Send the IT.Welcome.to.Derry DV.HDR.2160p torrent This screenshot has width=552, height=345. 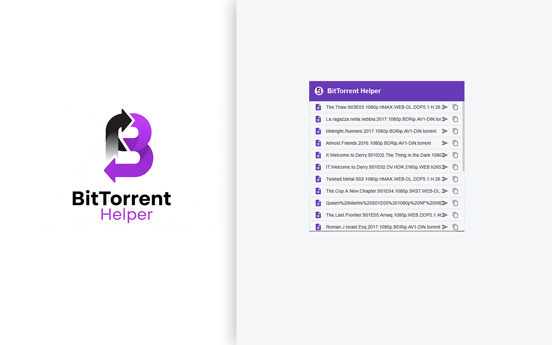(x=445, y=167)
